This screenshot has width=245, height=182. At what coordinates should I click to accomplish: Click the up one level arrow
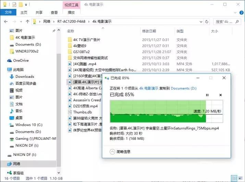[27, 22]
